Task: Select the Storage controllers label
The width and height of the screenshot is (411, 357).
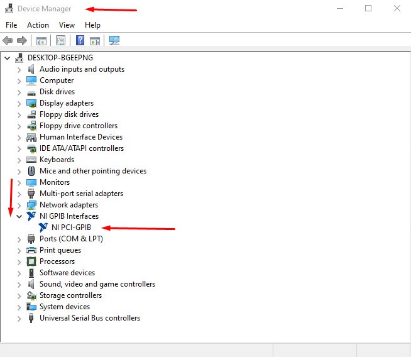Action: click(70, 295)
